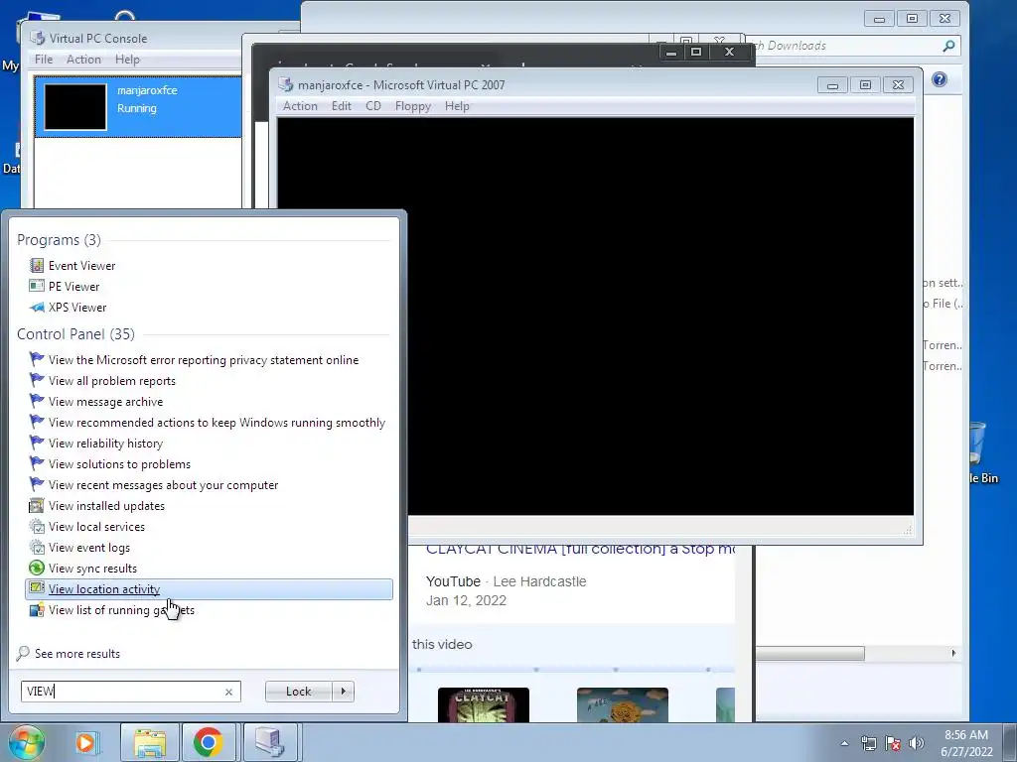1017x762 pixels.
Task: Select View solutions to problems
Action: (119, 464)
